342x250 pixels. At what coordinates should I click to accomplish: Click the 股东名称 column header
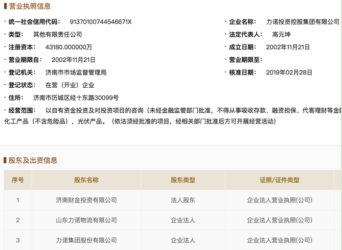tap(86, 180)
